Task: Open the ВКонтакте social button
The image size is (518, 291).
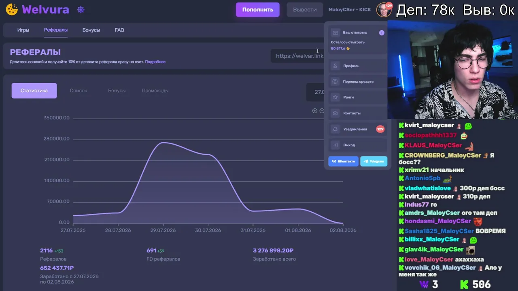Action: click(x=343, y=161)
